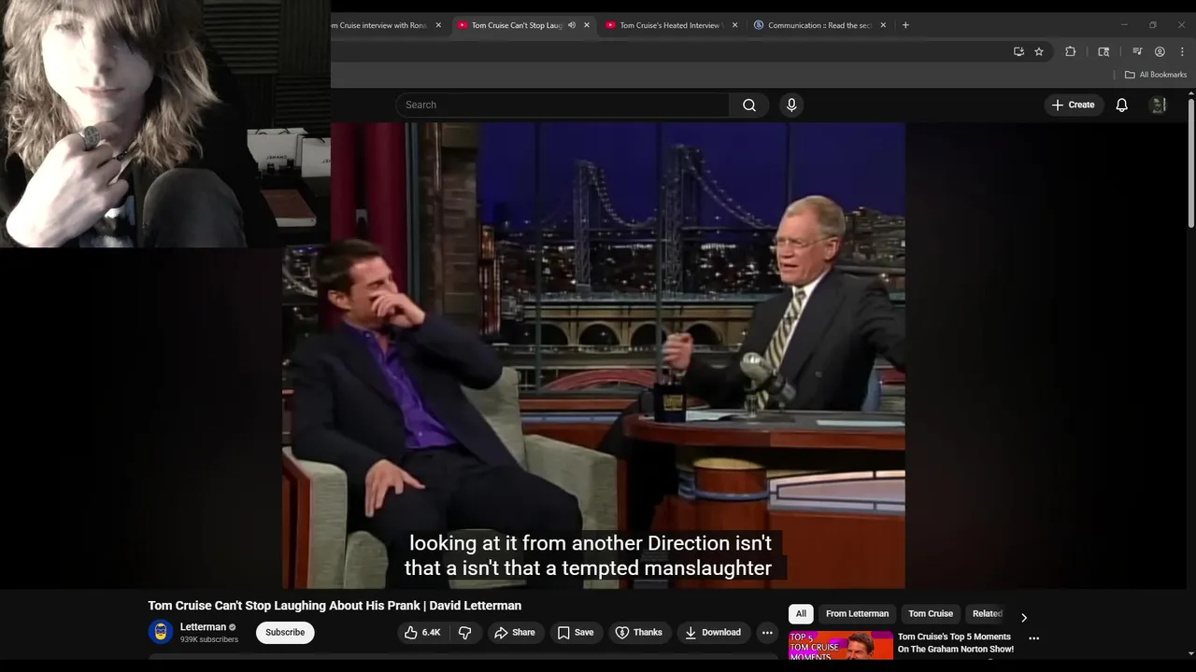Viewport: 1196px width, 672px height.
Task: Click the 939K subscribers text
Action: (x=209, y=640)
